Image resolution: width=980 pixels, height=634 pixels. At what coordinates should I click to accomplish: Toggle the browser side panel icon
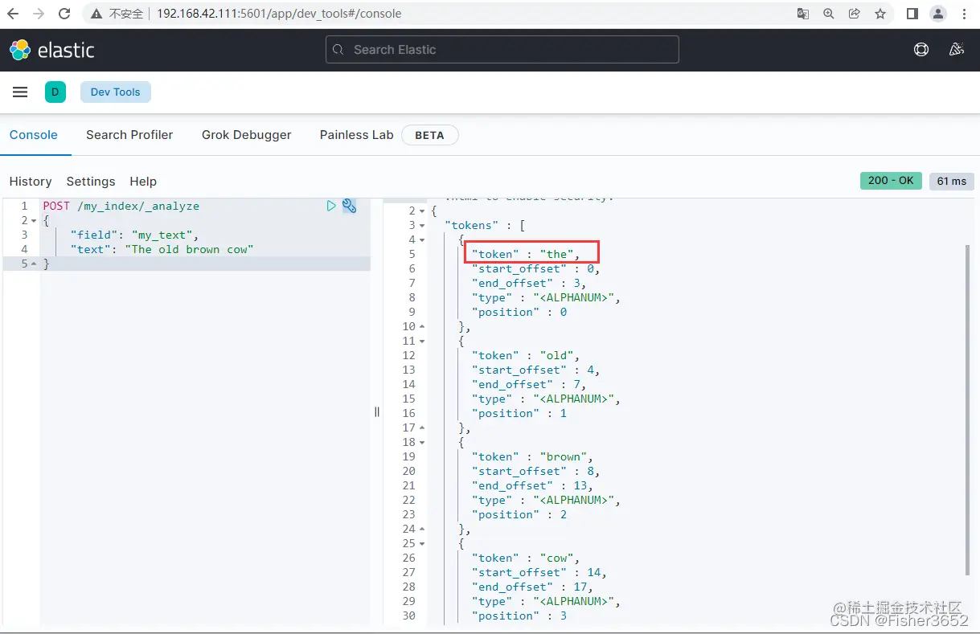tap(912, 14)
